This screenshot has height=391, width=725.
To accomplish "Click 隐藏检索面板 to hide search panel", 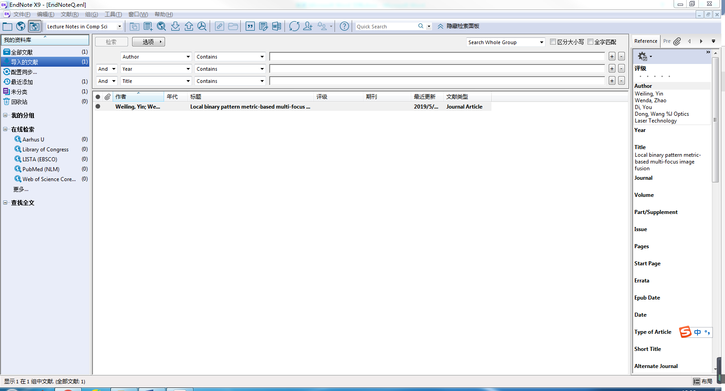I will click(x=459, y=26).
